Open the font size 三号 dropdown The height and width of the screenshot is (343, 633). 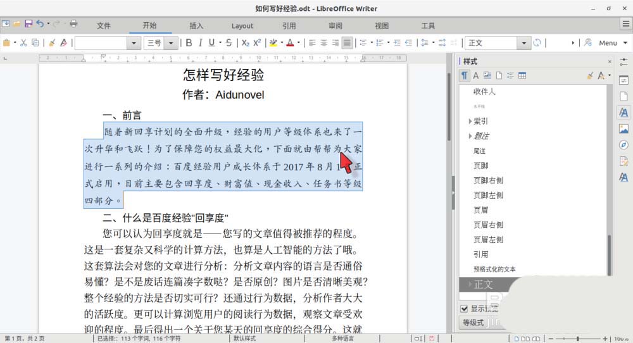171,43
